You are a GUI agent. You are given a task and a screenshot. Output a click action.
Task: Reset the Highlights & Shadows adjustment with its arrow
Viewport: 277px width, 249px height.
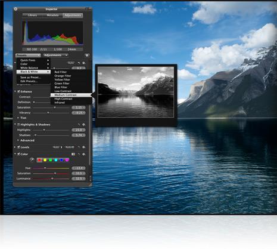[79, 125]
